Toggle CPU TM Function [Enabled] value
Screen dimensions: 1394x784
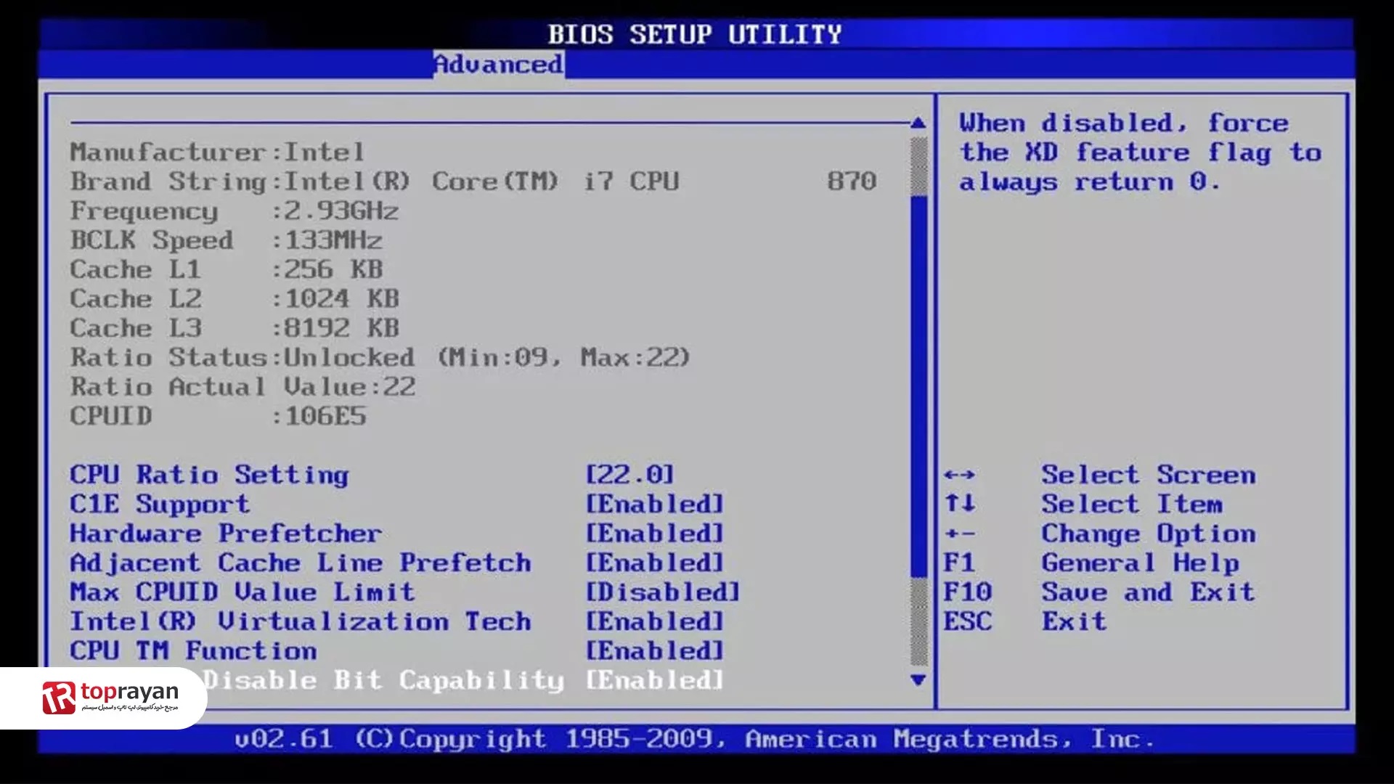(655, 650)
